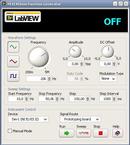
Task: Select the triangle waveform button
Action: pyautogui.click(x=13, y=61)
